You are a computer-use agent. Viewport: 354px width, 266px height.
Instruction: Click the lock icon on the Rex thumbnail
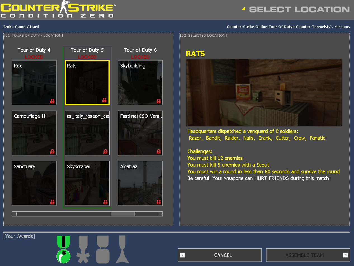[52, 101]
